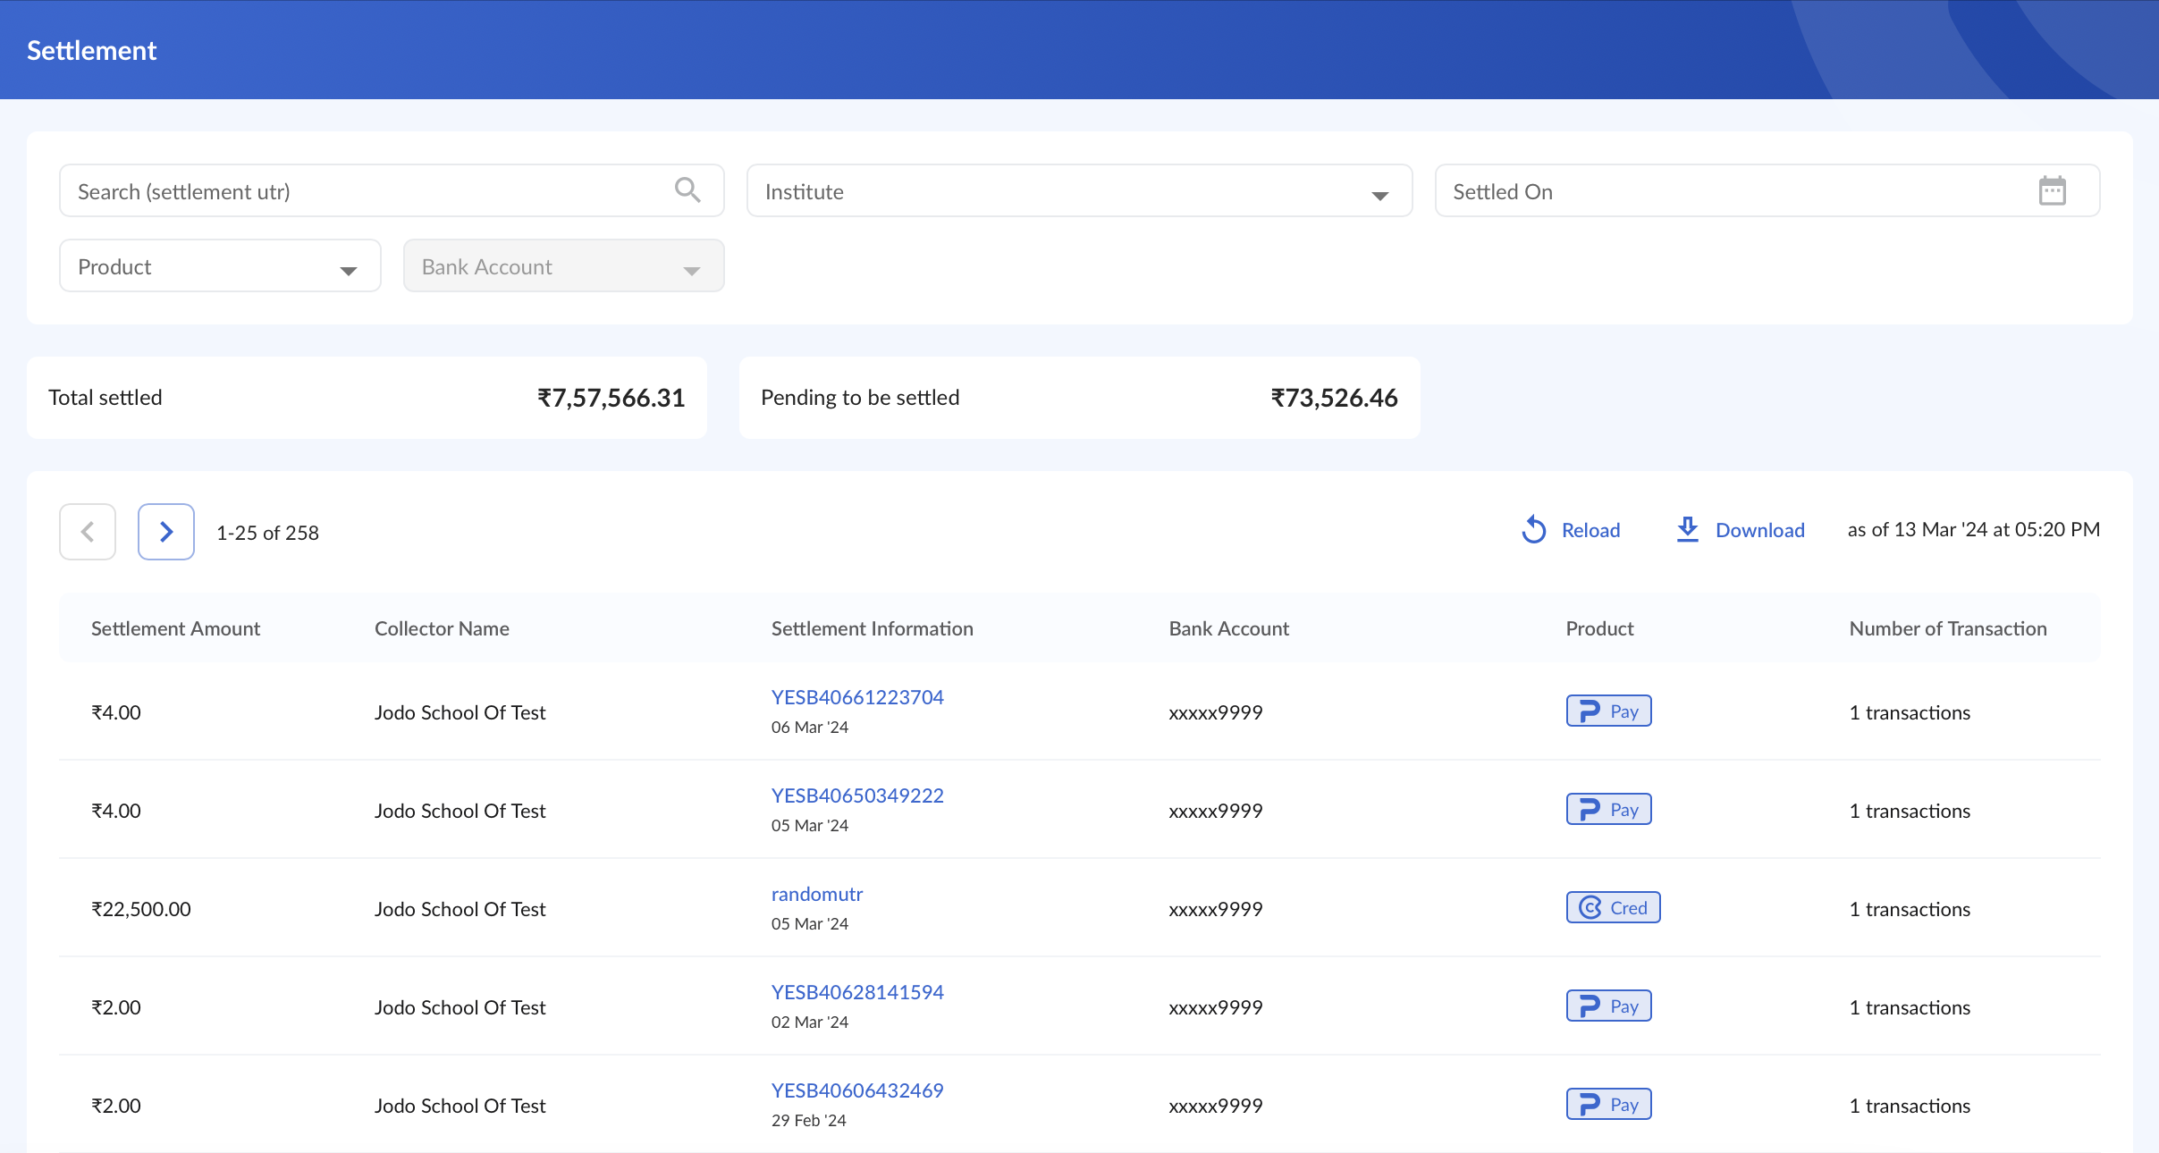Click transactions count in randomutr row

tap(1910, 909)
